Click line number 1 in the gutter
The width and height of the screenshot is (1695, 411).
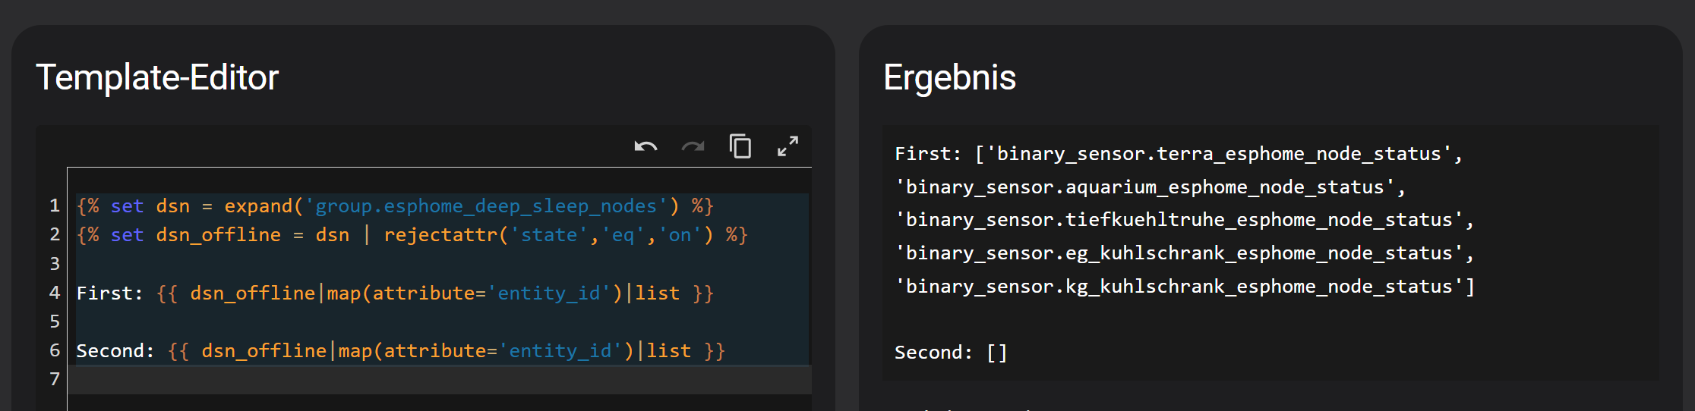coord(55,206)
